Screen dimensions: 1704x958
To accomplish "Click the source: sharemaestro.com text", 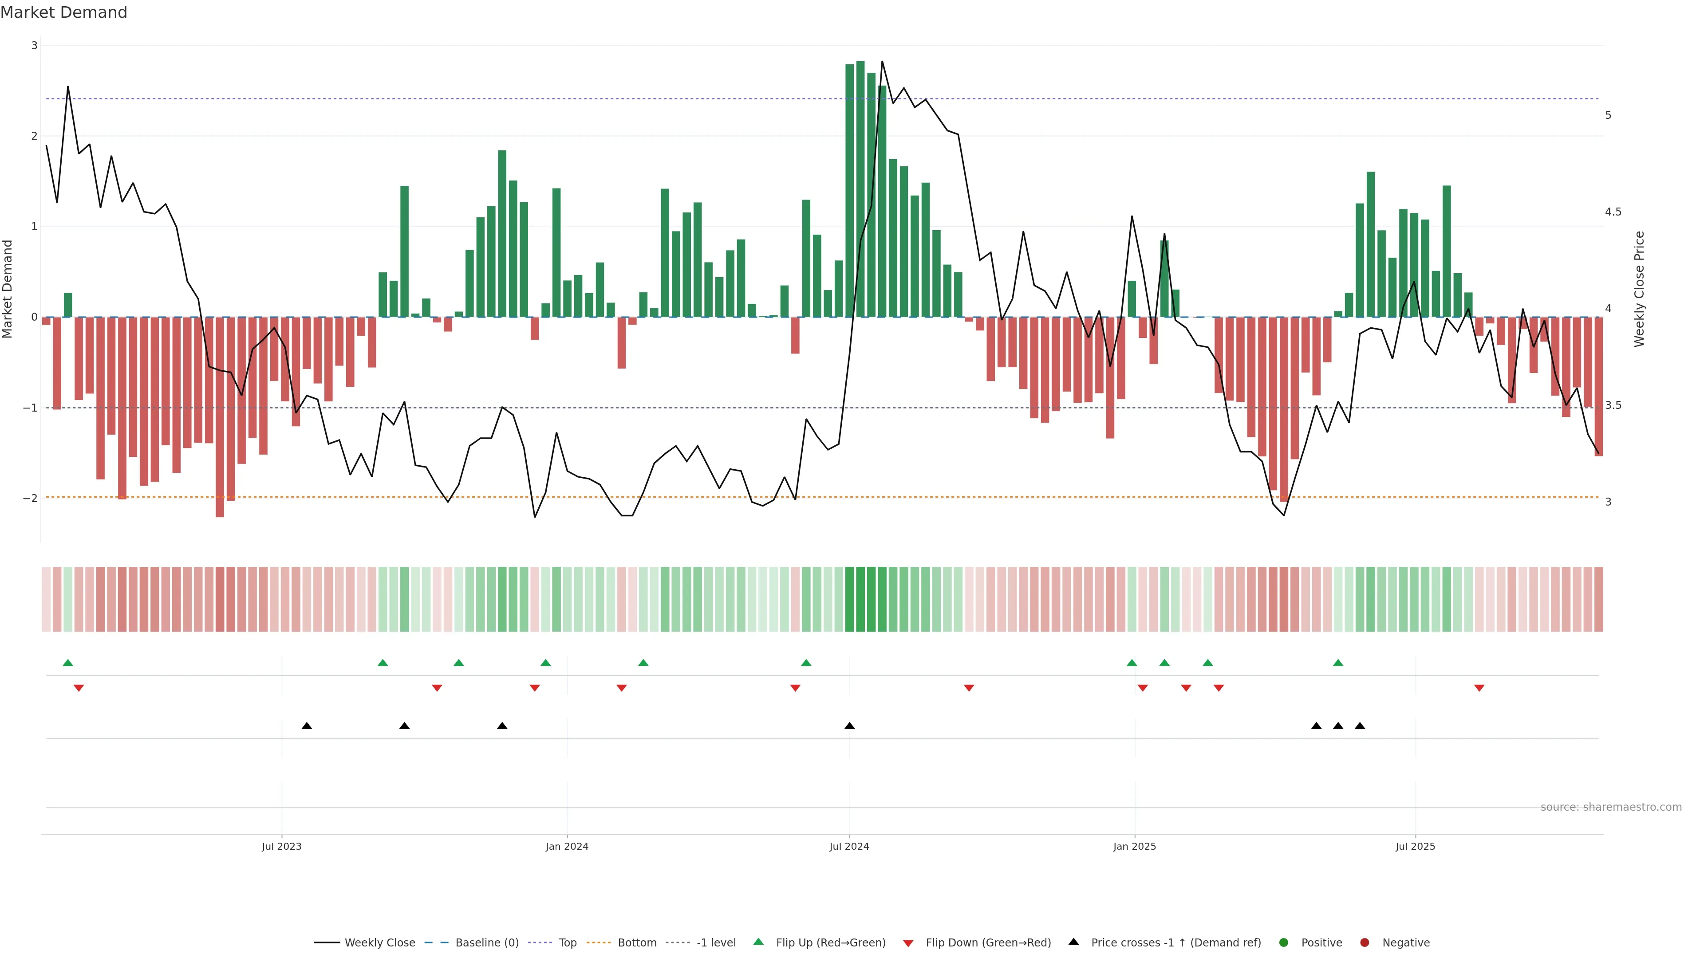I will [1611, 807].
